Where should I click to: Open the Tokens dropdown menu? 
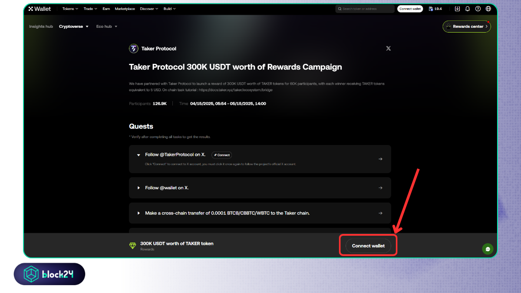pos(70,9)
